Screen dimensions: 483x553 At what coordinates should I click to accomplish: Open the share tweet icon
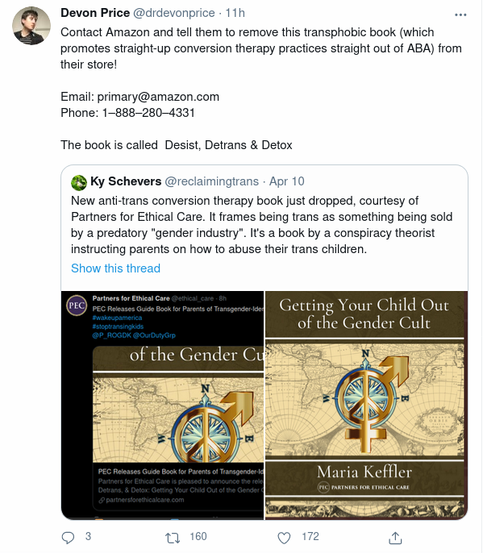395,538
